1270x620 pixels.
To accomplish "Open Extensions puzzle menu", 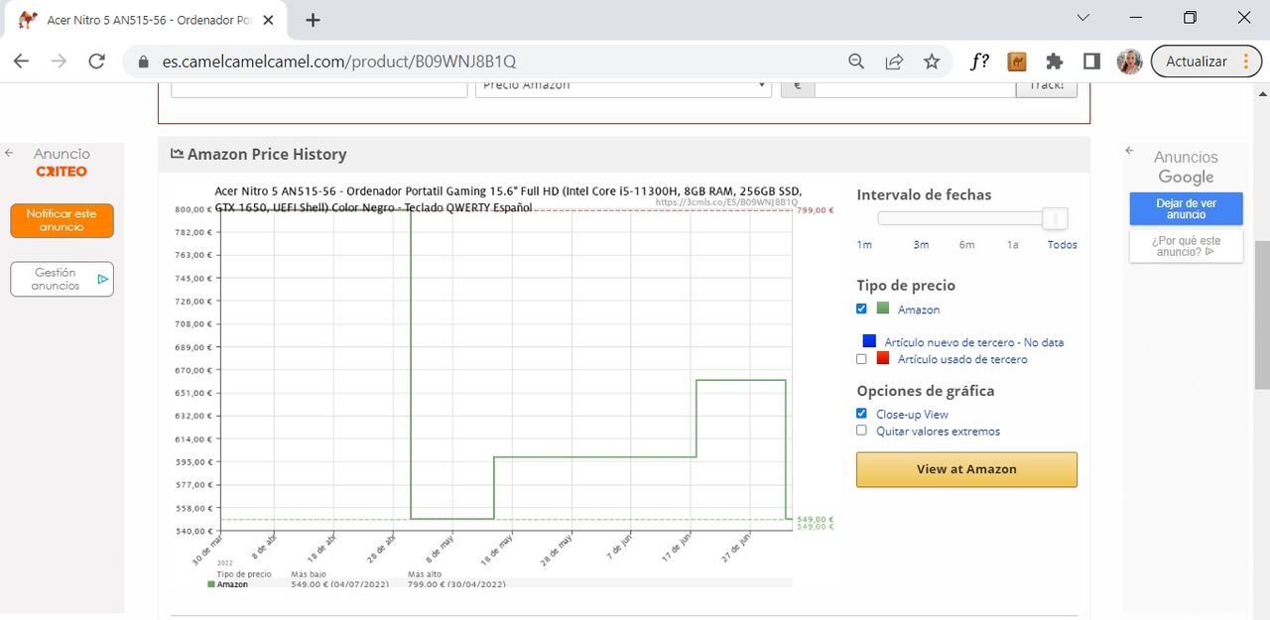I will 1055,62.
